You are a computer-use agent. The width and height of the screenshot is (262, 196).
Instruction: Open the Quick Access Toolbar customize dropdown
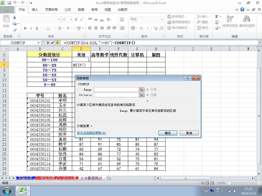pyautogui.click(x=31, y=3)
